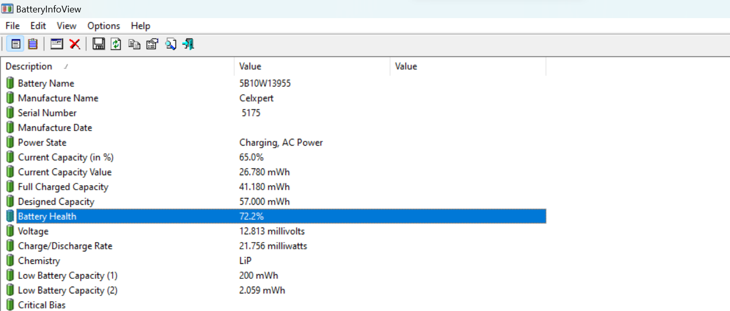The width and height of the screenshot is (730, 311).
Task: Open the Help menu
Action: point(140,26)
